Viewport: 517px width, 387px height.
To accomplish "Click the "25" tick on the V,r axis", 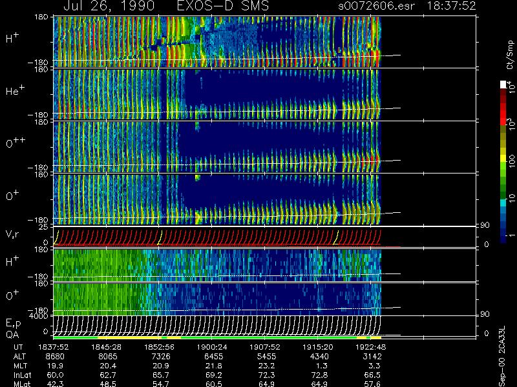I will point(45,227).
